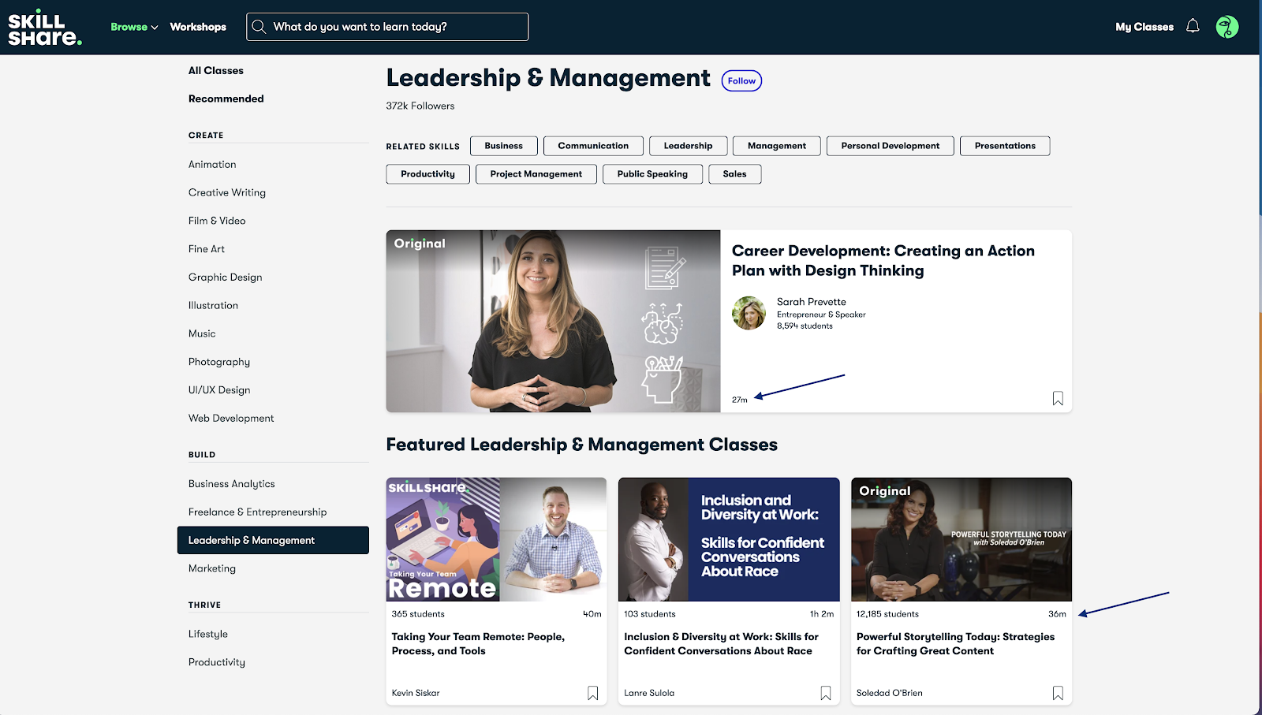
Task: Open the Business Analytics category
Action: click(x=232, y=484)
